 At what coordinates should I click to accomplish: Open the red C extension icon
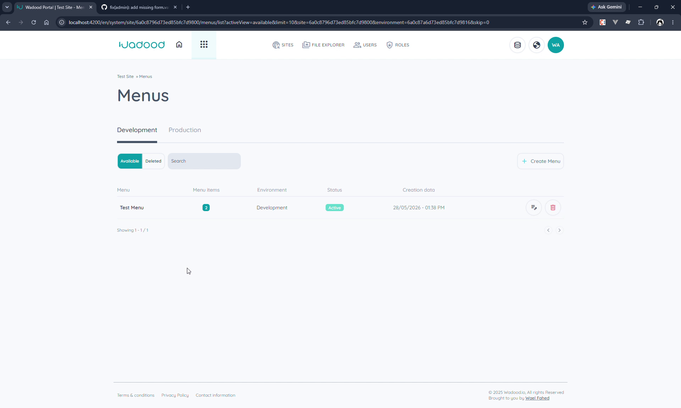pos(603,22)
